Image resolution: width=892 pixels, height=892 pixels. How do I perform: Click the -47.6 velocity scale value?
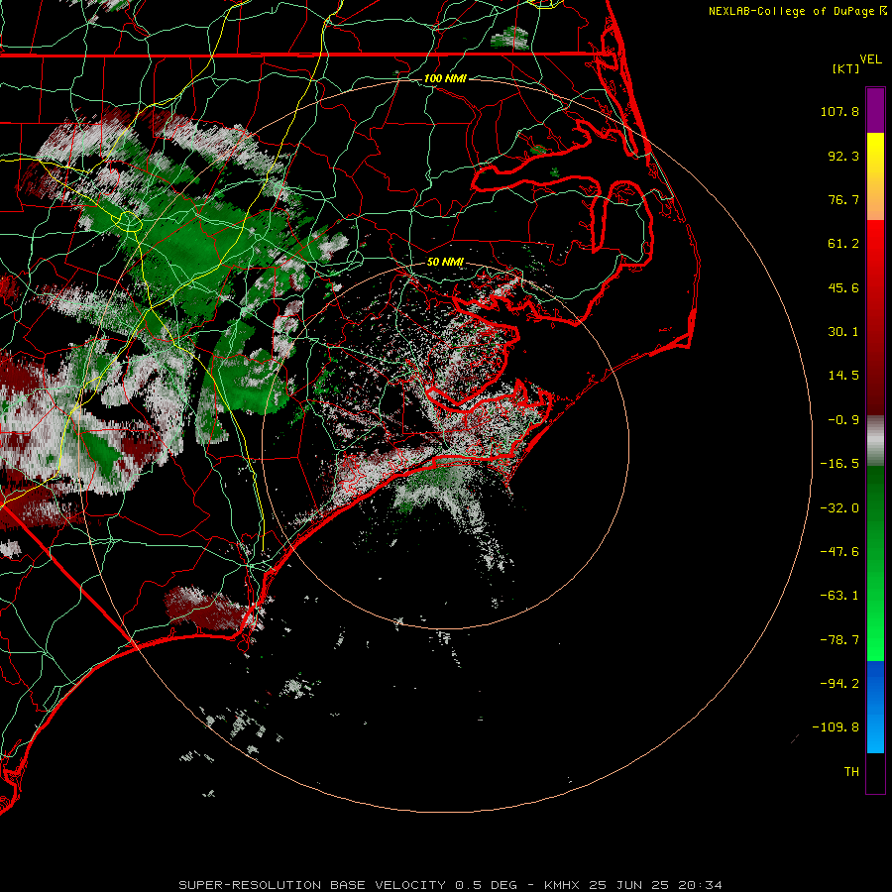(x=839, y=552)
